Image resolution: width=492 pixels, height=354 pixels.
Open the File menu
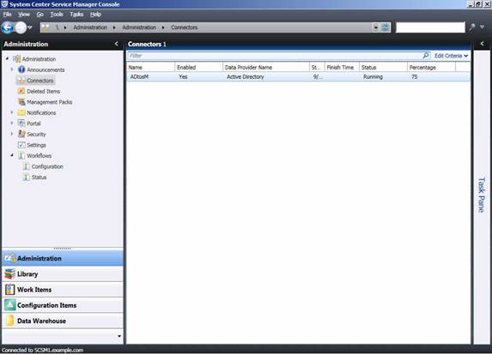(x=7, y=15)
